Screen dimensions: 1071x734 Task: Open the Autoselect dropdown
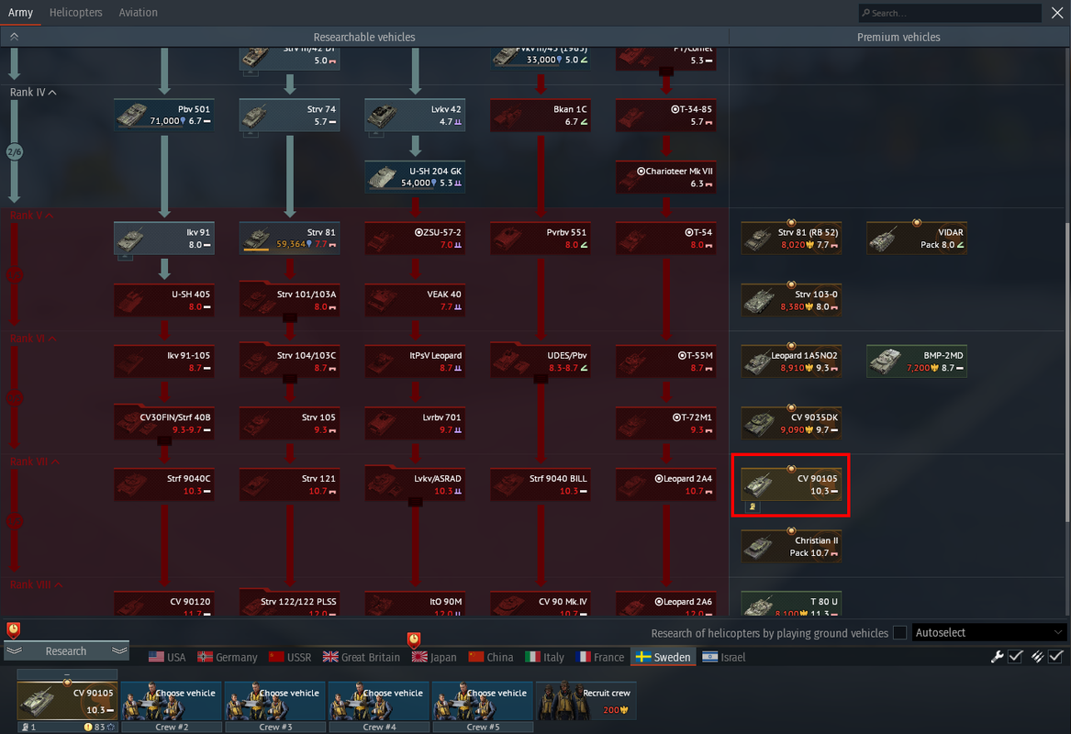coord(988,633)
